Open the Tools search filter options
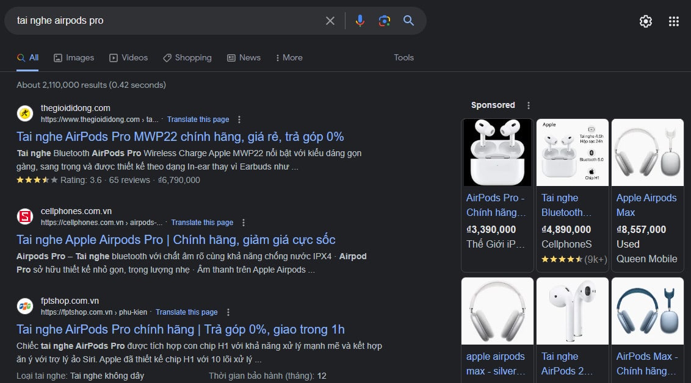The height and width of the screenshot is (383, 691). pyautogui.click(x=403, y=58)
